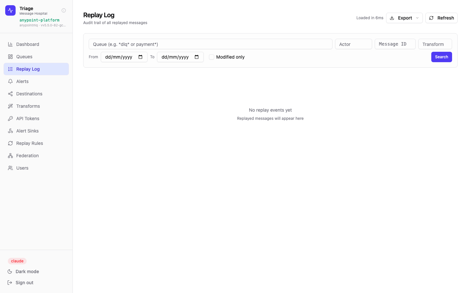Click the Queues grid icon
The width and height of the screenshot is (468, 293).
tap(10, 57)
